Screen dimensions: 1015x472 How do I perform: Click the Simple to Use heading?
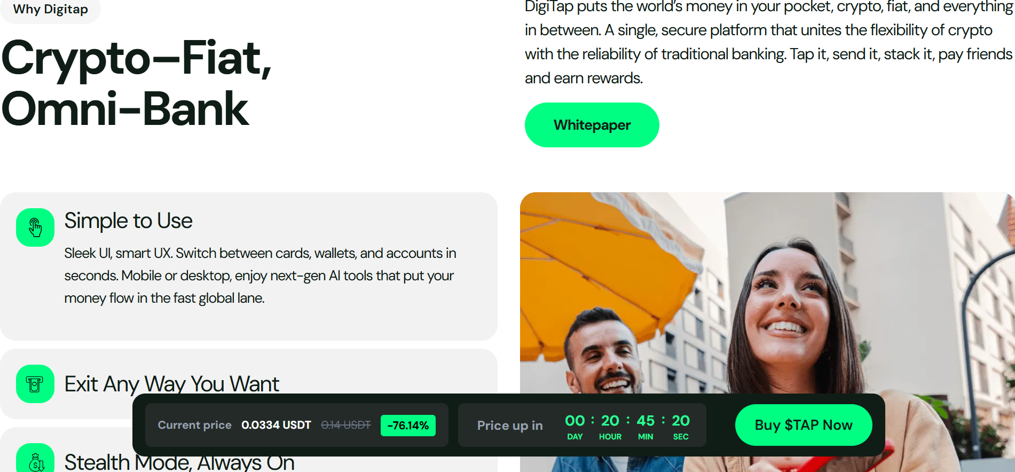point(128,221)
